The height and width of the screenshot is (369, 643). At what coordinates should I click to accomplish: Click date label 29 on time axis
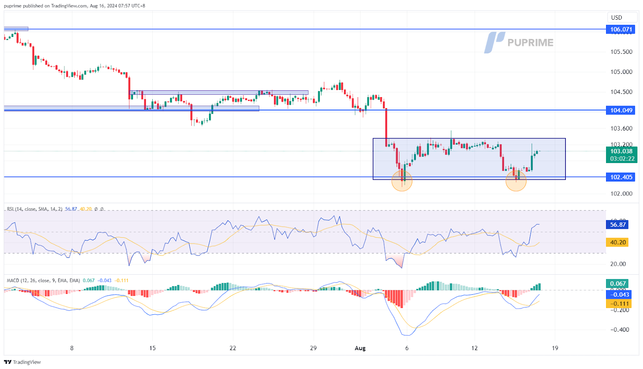[x=313, y=348]
